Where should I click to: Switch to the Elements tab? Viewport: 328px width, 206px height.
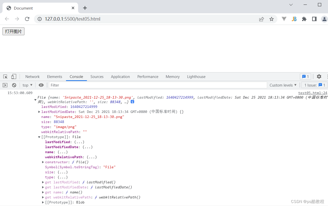coord(54,77)
